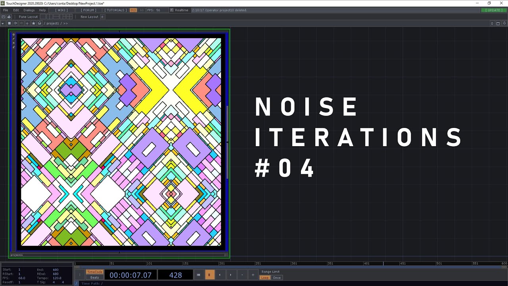Image resolution: width=508 pixels, height=286 pixels.
Task: Open bookmarks with the star icon
Action: tap(33, 23)
